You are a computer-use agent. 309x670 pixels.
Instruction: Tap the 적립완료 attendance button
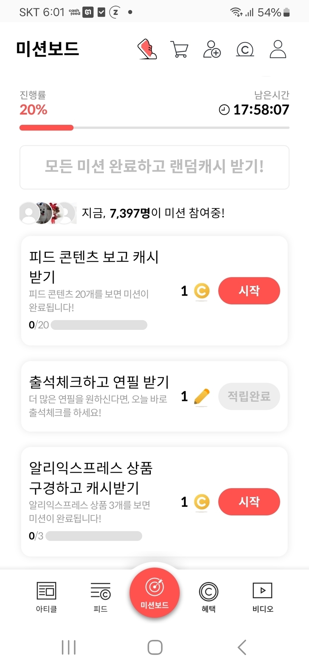249,396
